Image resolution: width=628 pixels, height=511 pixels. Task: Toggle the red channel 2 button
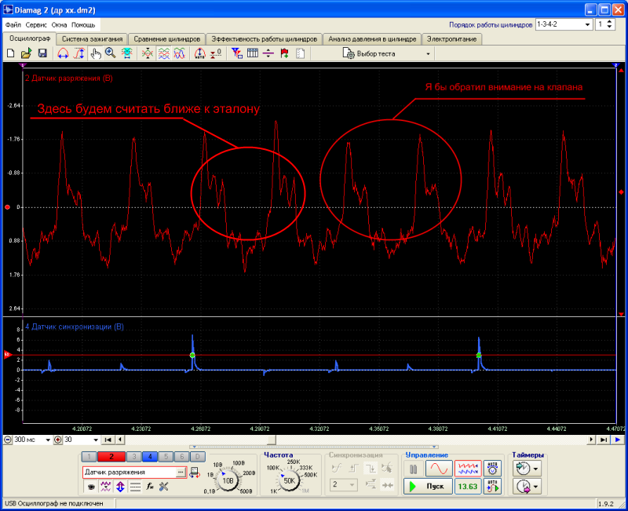pos(111,457)
